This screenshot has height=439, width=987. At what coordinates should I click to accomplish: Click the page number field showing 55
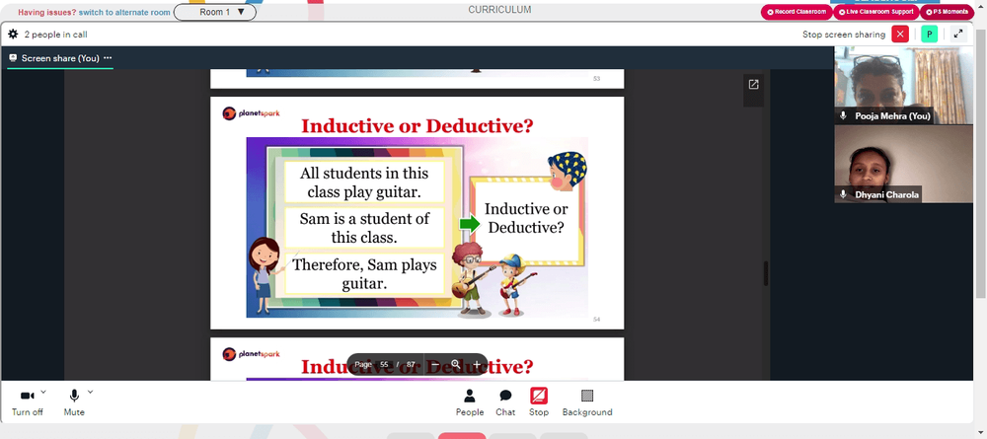384,365
